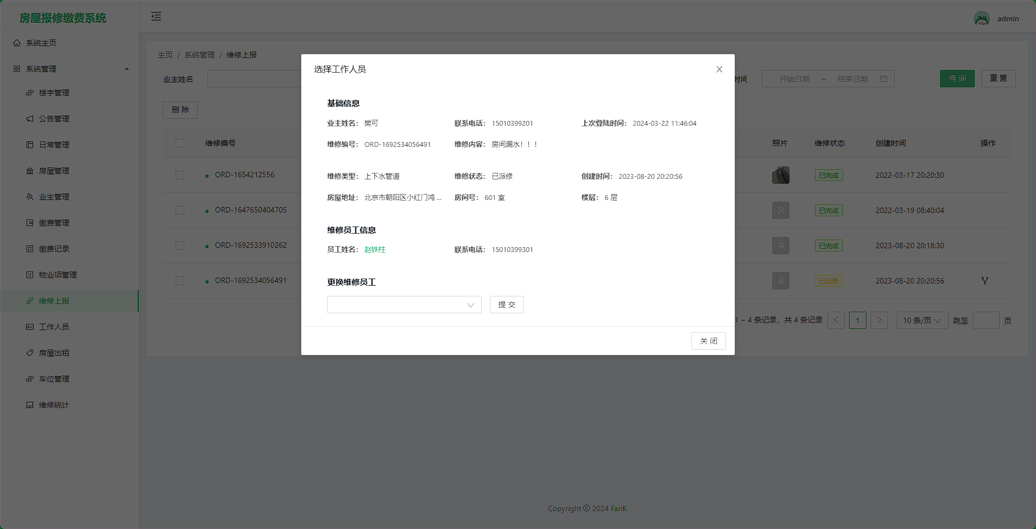Click the 楼宇管理 icon in sidebar
The width and height of the screenshot is (1036, 529).
pyautogui.click(x=30, y=93)
